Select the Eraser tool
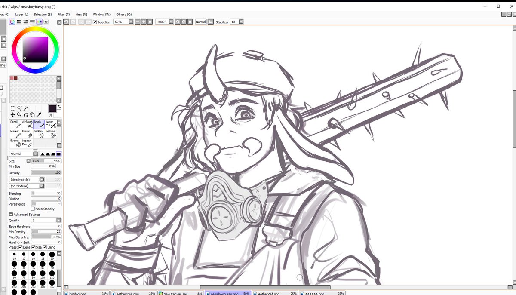This screenshot has width=516, height=295. (27, 133)
